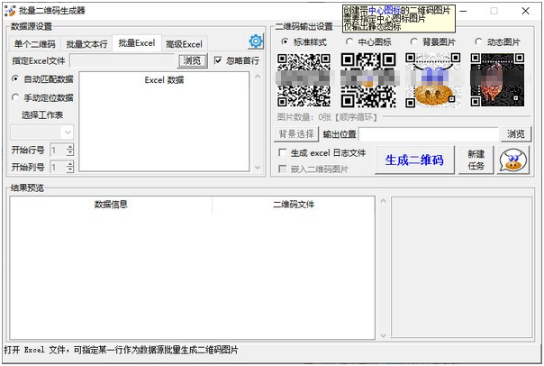
Task: Open settings via the blue gear icon
Action: [x=256, y=41]
